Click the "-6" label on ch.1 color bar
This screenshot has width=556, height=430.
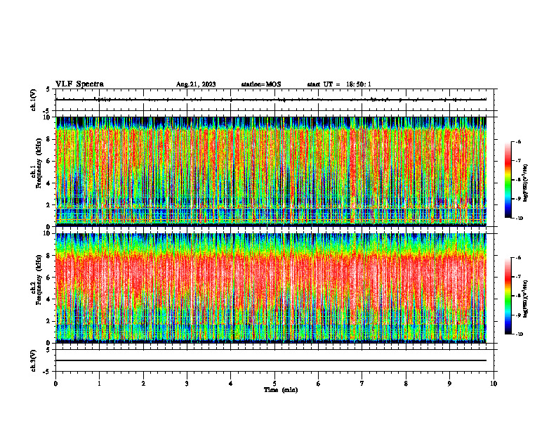click(518, 141)
